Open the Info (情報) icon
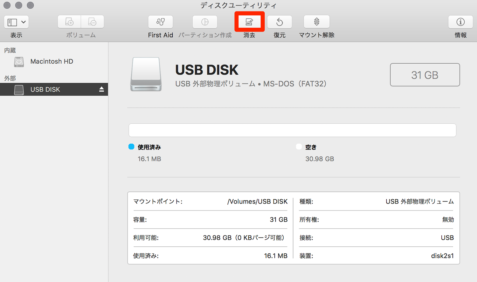Image resolution: width=477 pixels, height=282 pixels. coord(460,22)
